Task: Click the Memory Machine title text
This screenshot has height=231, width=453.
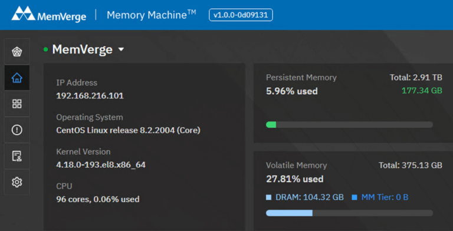Action: [152, 15]
